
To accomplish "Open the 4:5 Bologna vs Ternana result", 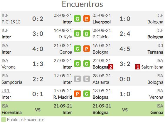I will (x=125, y=49).
